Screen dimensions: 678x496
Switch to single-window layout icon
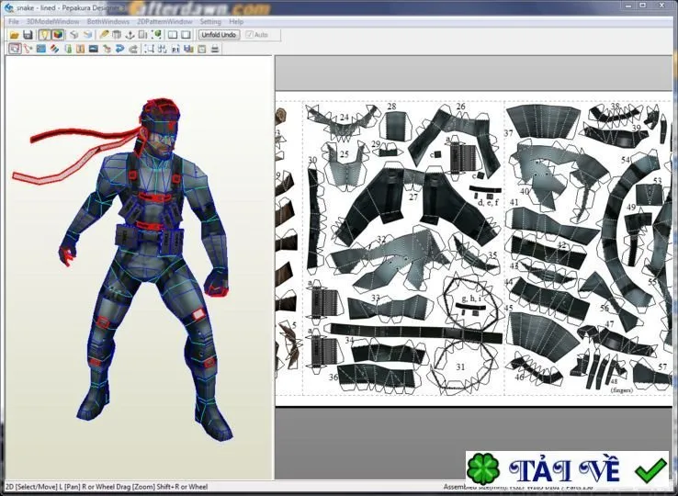pos(186,35)
